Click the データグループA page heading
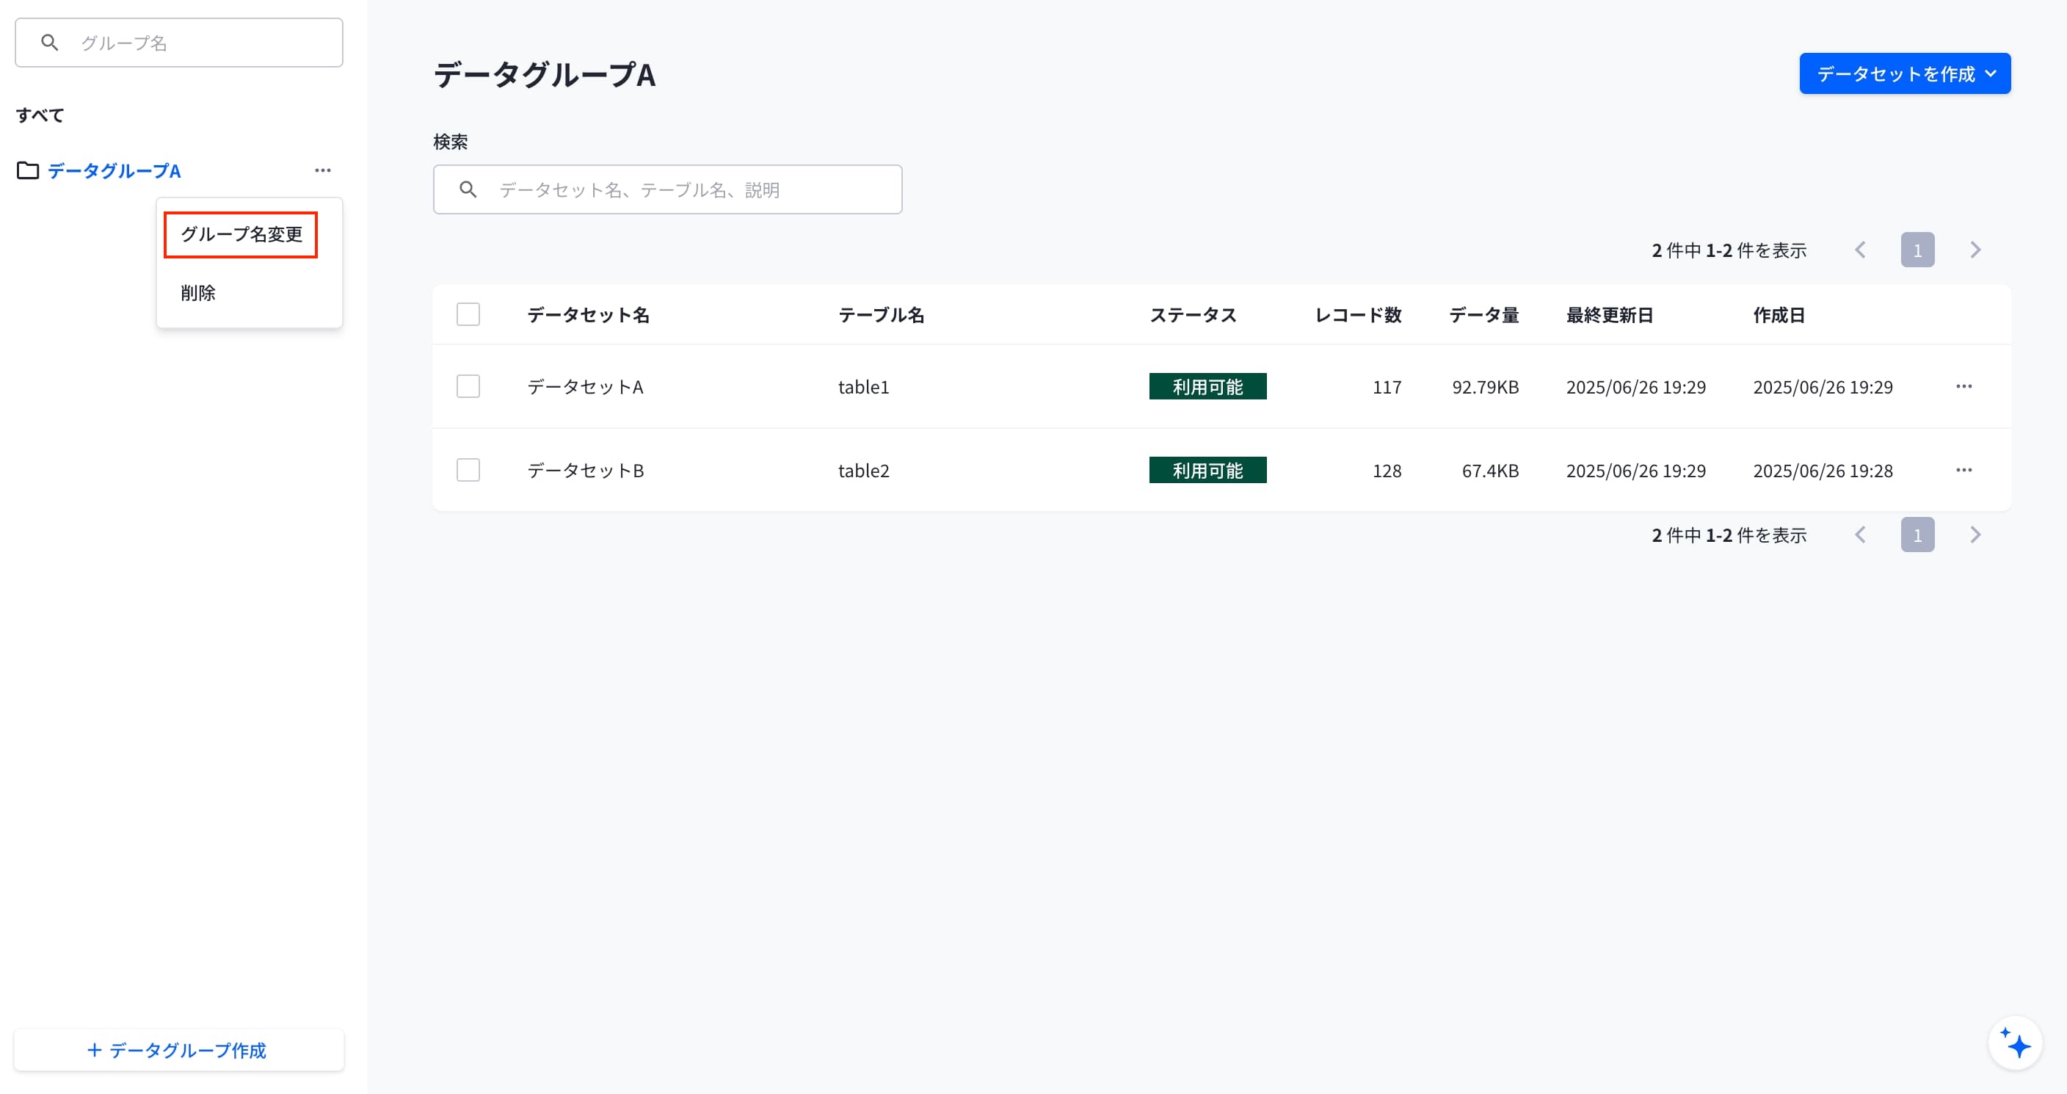The image size is (2067, 1094). pyautogui.click(x=544, y=74)
